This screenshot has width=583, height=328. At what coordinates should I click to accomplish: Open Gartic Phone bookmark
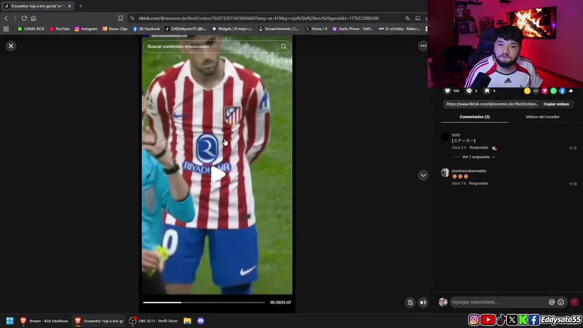tap(353, 29)
